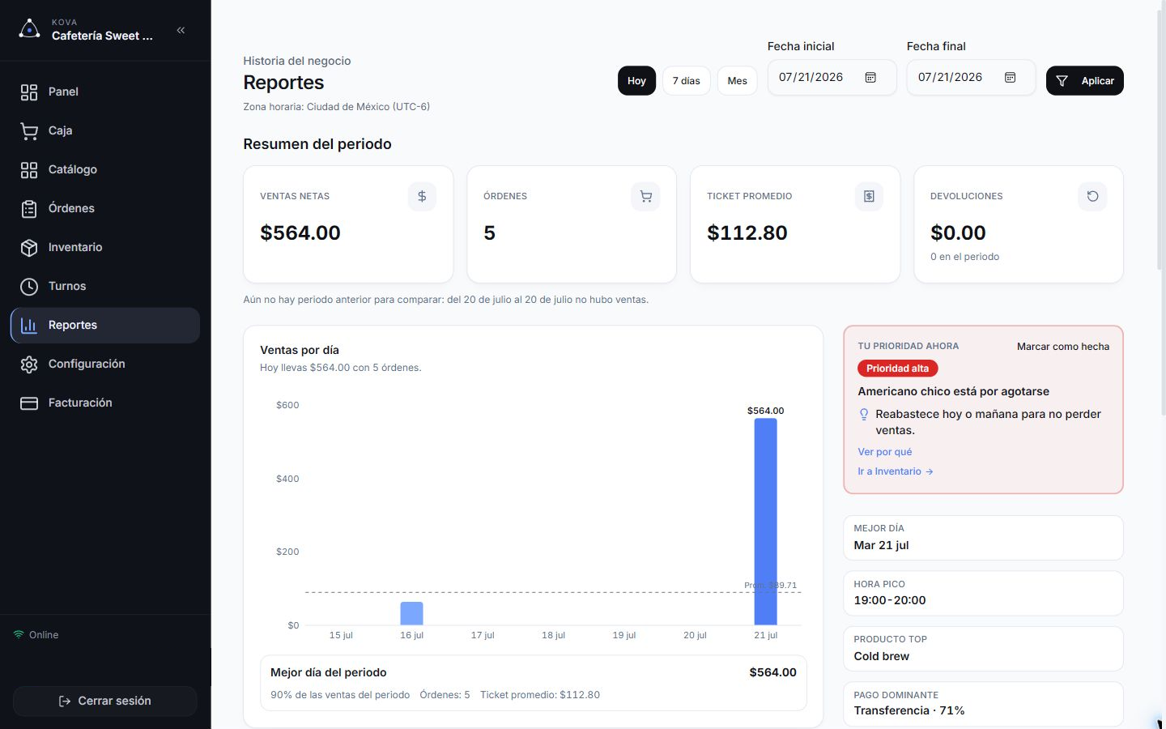1166x729 pixels.
Task: Open the Configuración gear icon
Action: coord(29,364)
